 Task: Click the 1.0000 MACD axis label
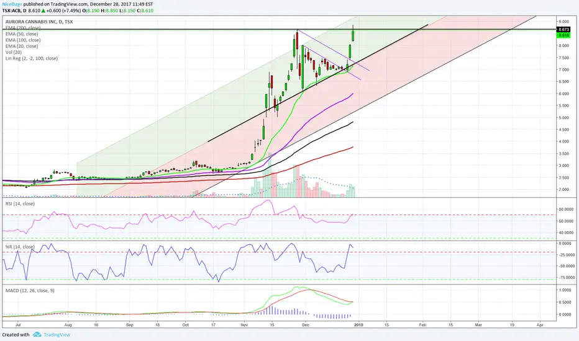pos(565,290)
